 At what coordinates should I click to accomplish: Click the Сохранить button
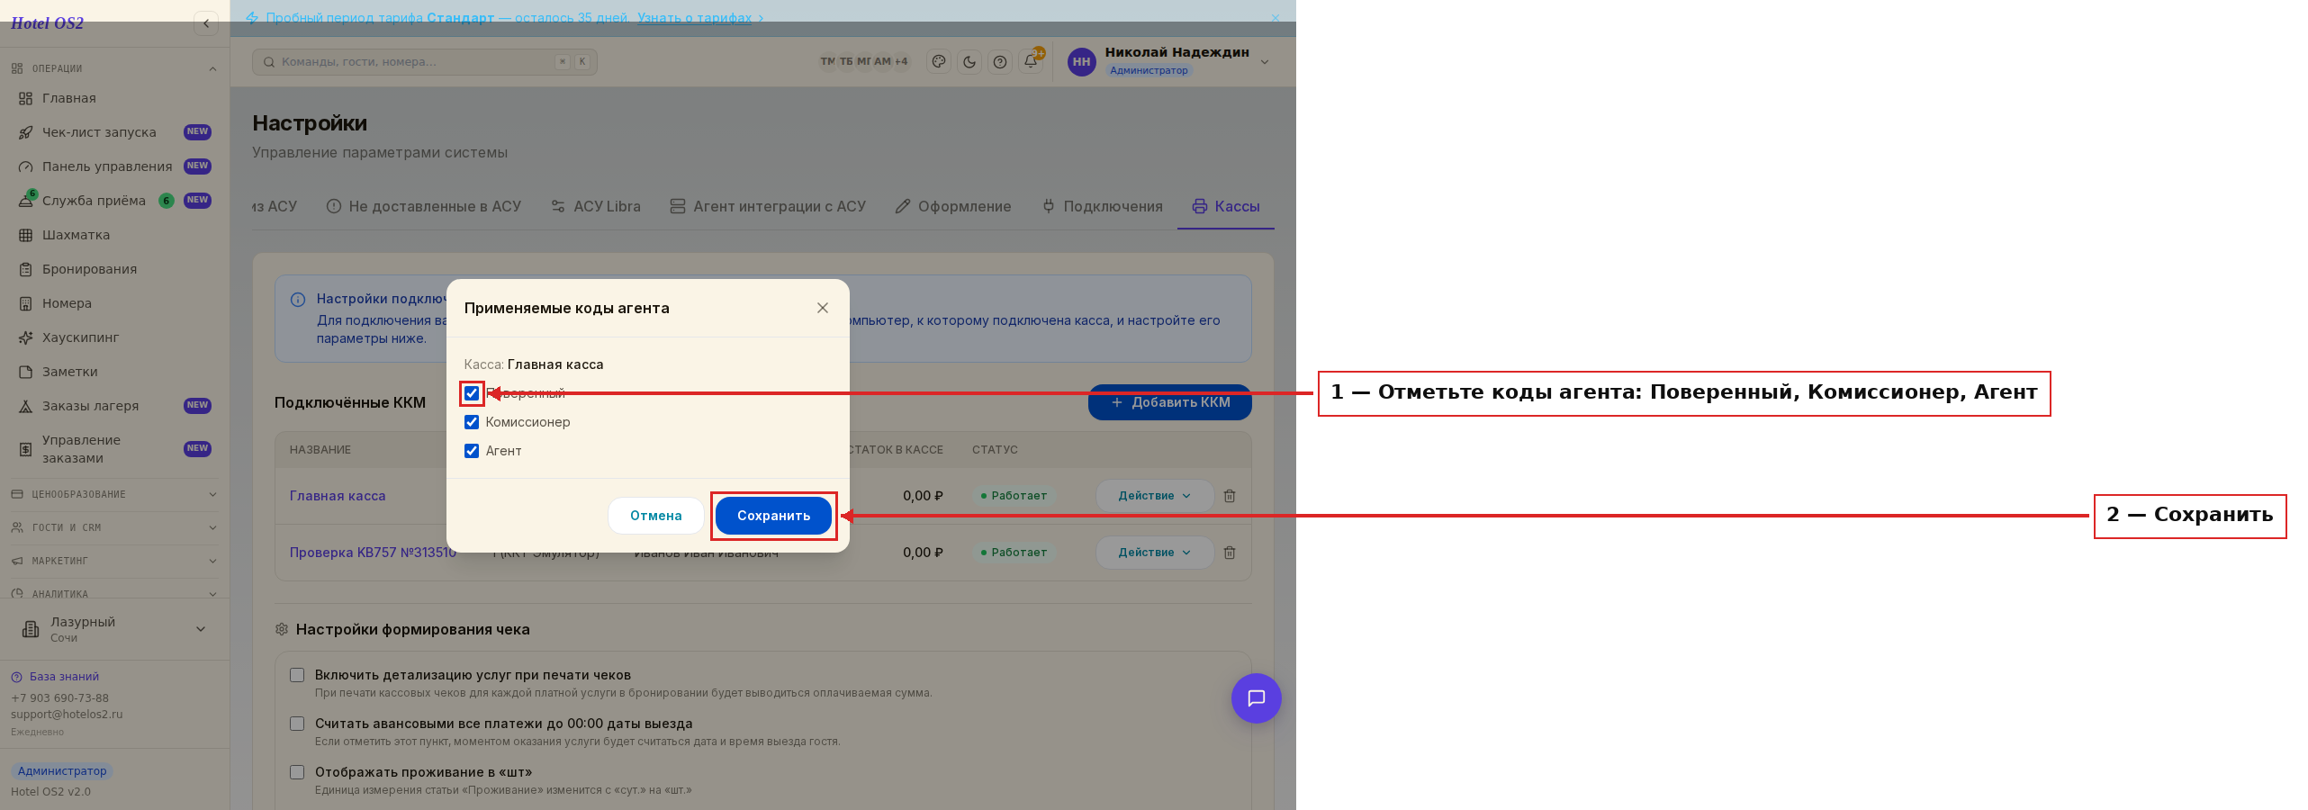[774, 516]
